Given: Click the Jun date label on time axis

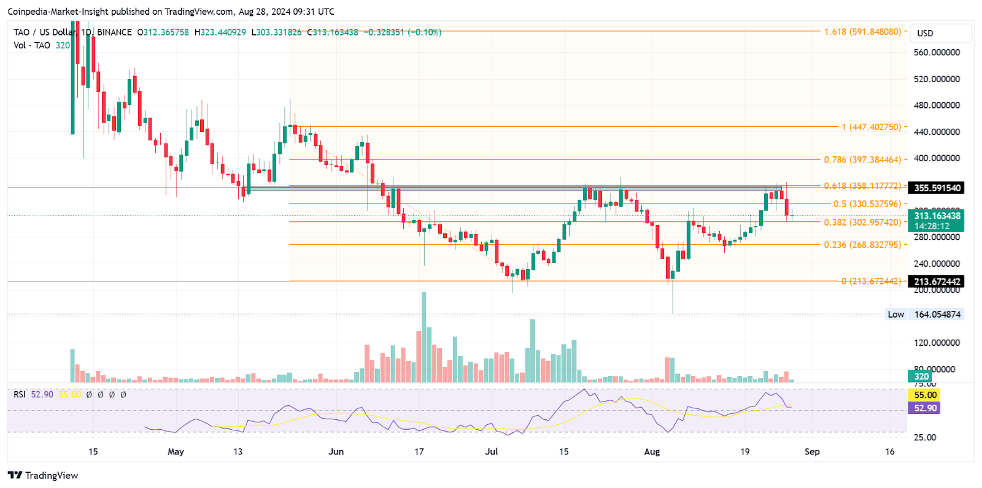Looking at the screenshot, I should [336, 452].
